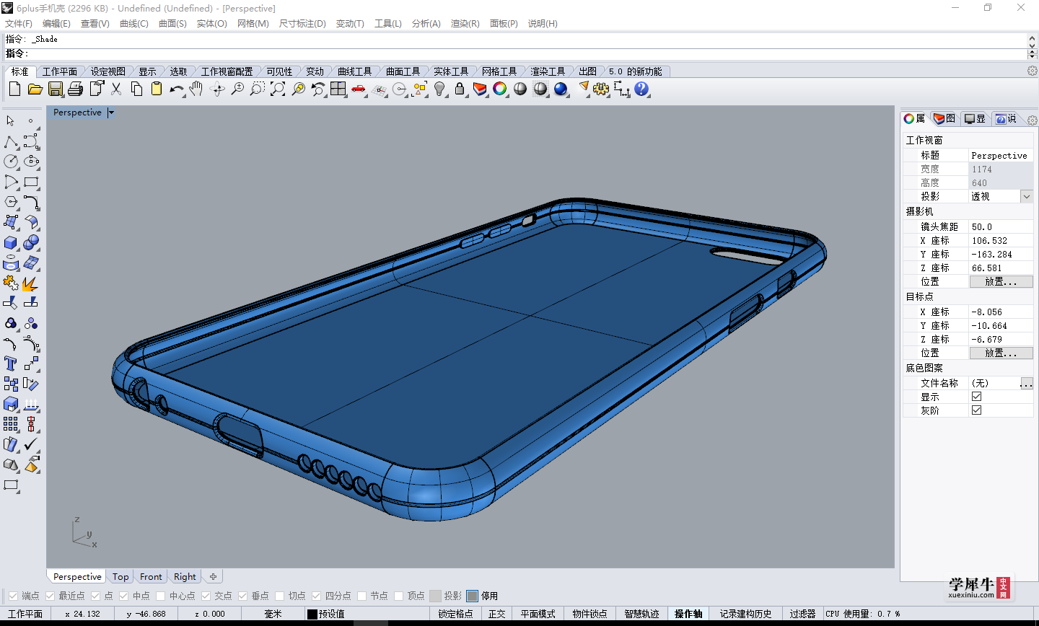This screenshot has height=626, width=1039.
Task: Click the Undo arrow icon
Action: [x=177, y=89]
